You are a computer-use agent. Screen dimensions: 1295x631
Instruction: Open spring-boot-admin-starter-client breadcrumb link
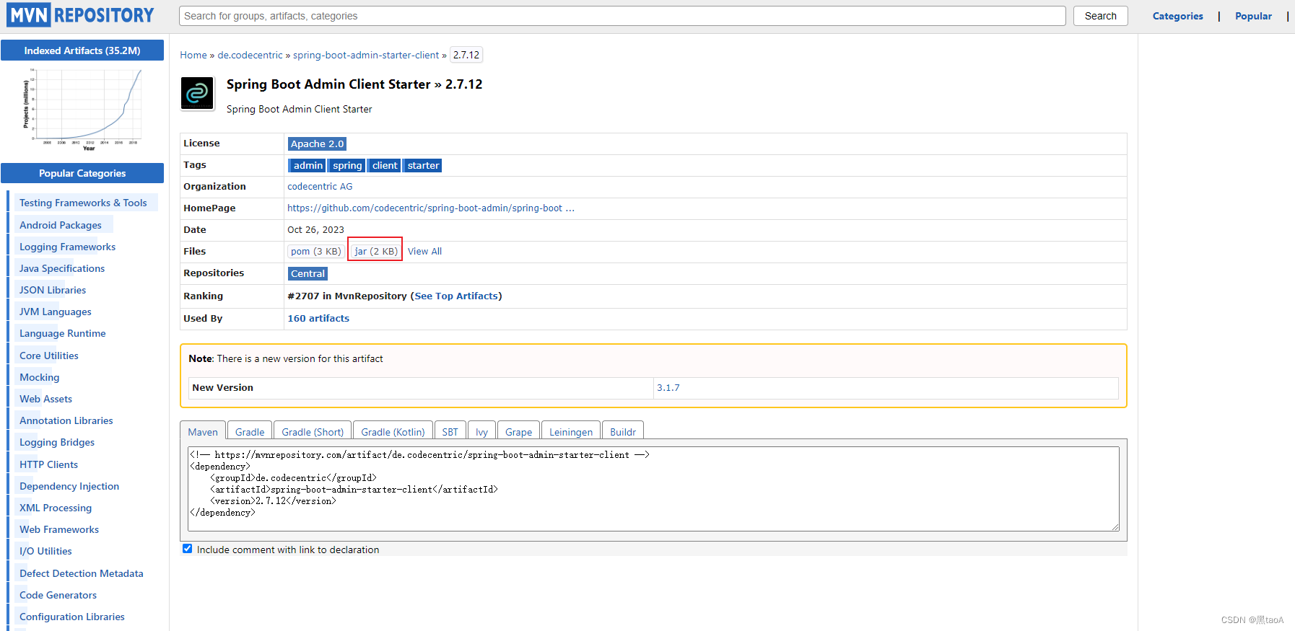(366, 55)
